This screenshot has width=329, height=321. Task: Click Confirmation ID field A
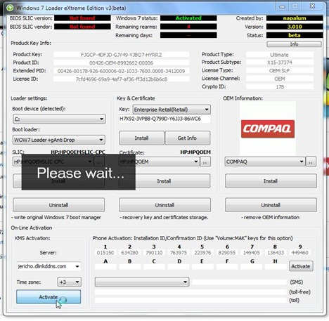pos(105,266)
